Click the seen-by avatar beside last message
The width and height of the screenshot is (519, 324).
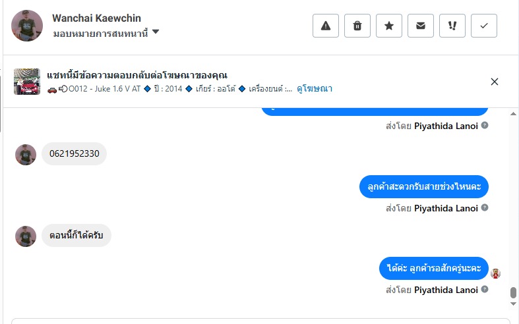tap(496, 273)
